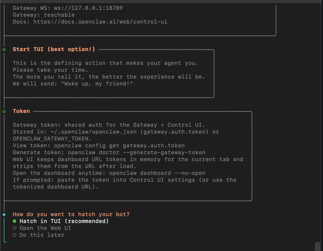
Task: Click the ws://127.0.0.1:18789 gateway address
Action: [x=88, y=8]
